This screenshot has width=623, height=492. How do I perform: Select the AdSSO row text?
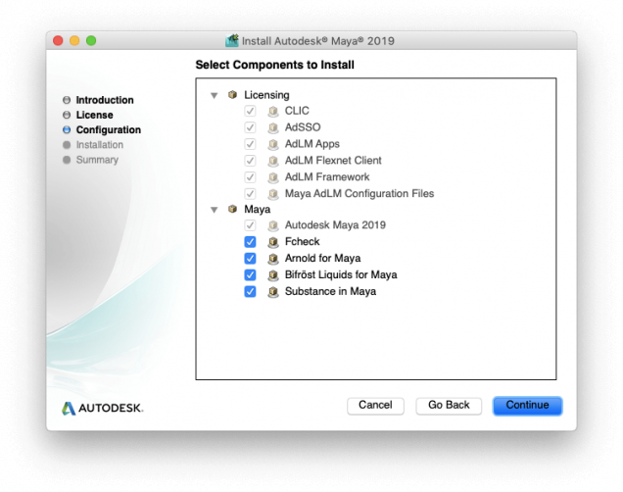coord(303,127)
